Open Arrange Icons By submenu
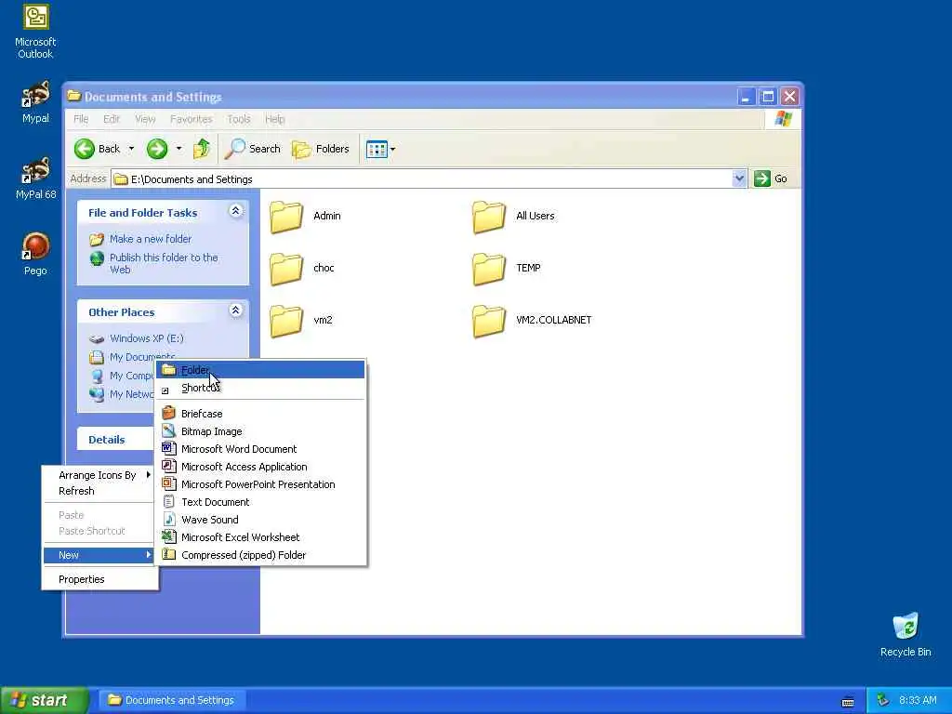Viewport: 952px width, 714px height. (x=99, y=475)
